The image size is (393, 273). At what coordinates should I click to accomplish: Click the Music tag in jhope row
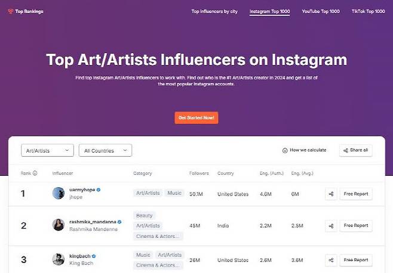(174, 193)
